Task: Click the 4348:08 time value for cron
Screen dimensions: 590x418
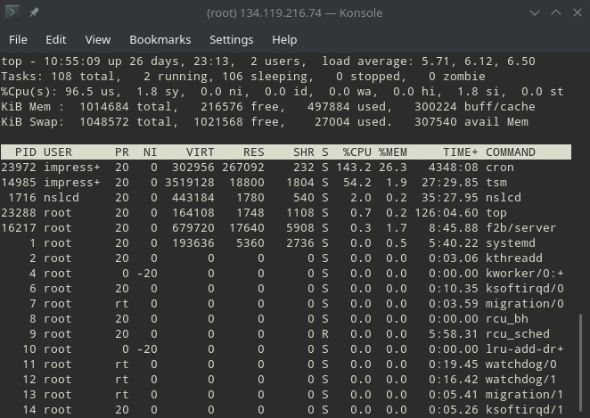Action: coord(453,167)
